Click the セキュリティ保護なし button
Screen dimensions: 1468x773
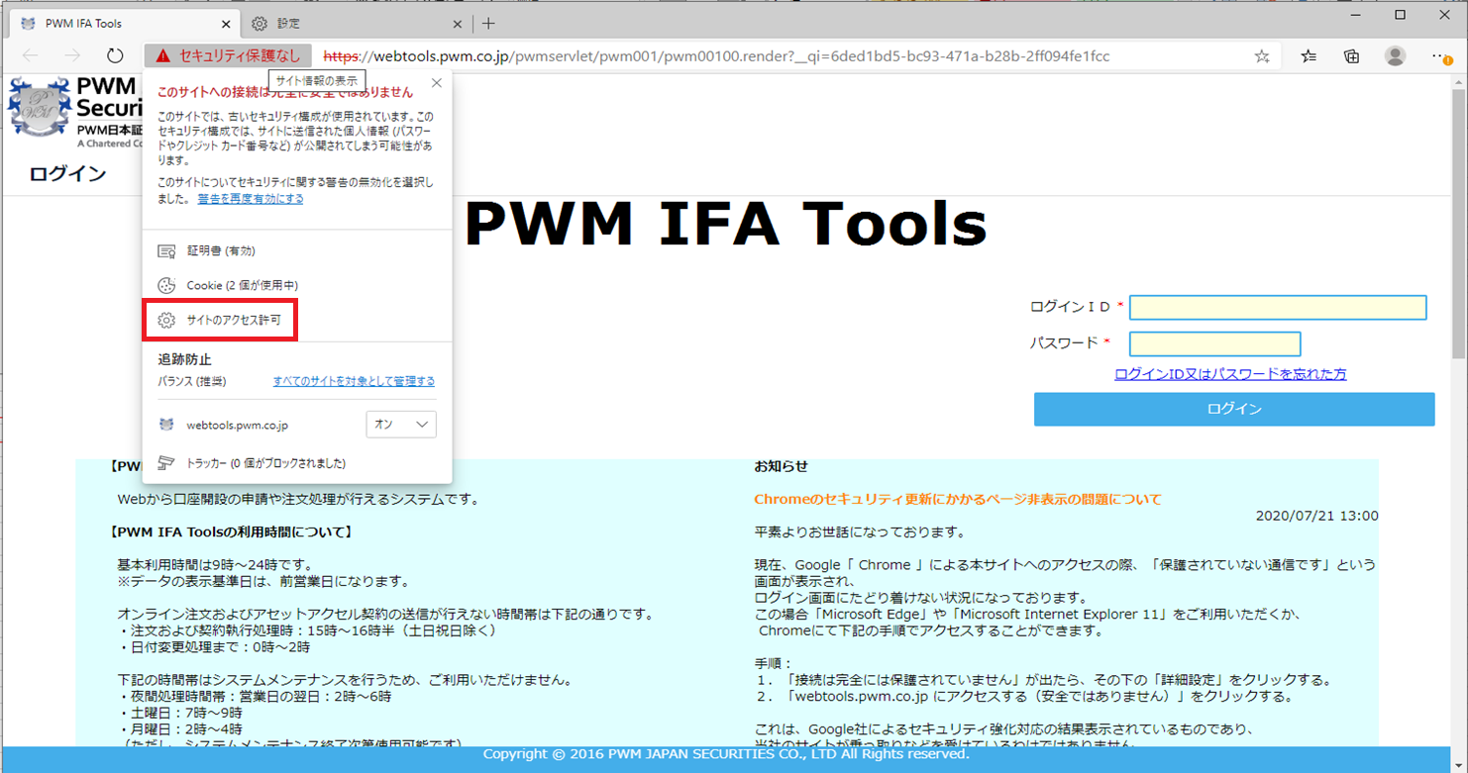click(x=229, y=56)
